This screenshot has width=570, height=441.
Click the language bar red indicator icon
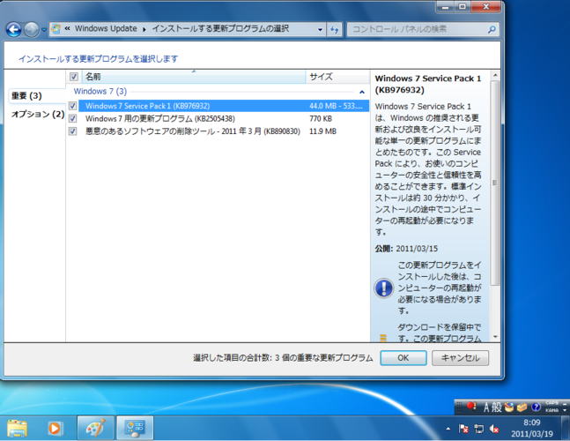471,406
